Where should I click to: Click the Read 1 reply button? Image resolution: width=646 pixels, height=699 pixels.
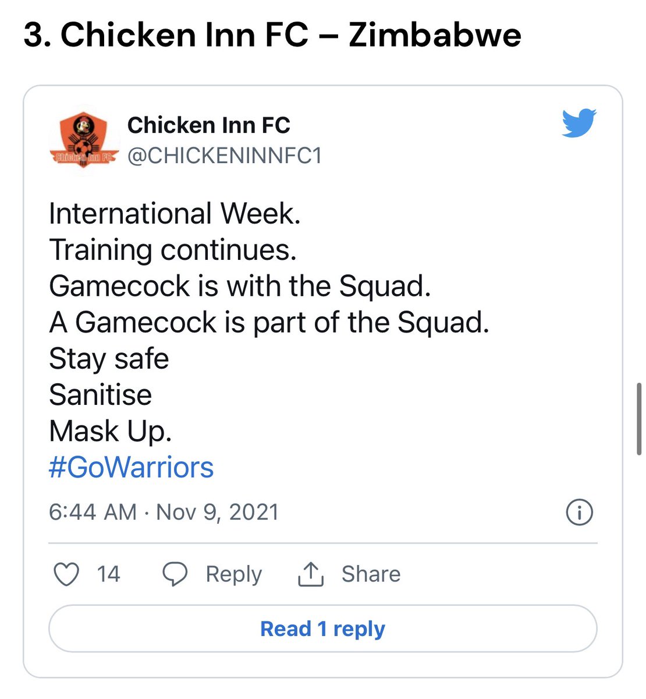tap(323, 629)
